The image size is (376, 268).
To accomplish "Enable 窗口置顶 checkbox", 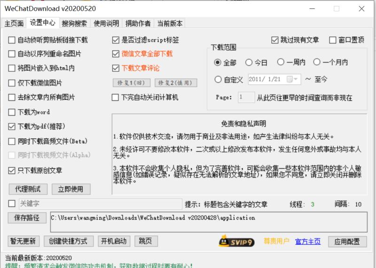I will click(333, 40).
